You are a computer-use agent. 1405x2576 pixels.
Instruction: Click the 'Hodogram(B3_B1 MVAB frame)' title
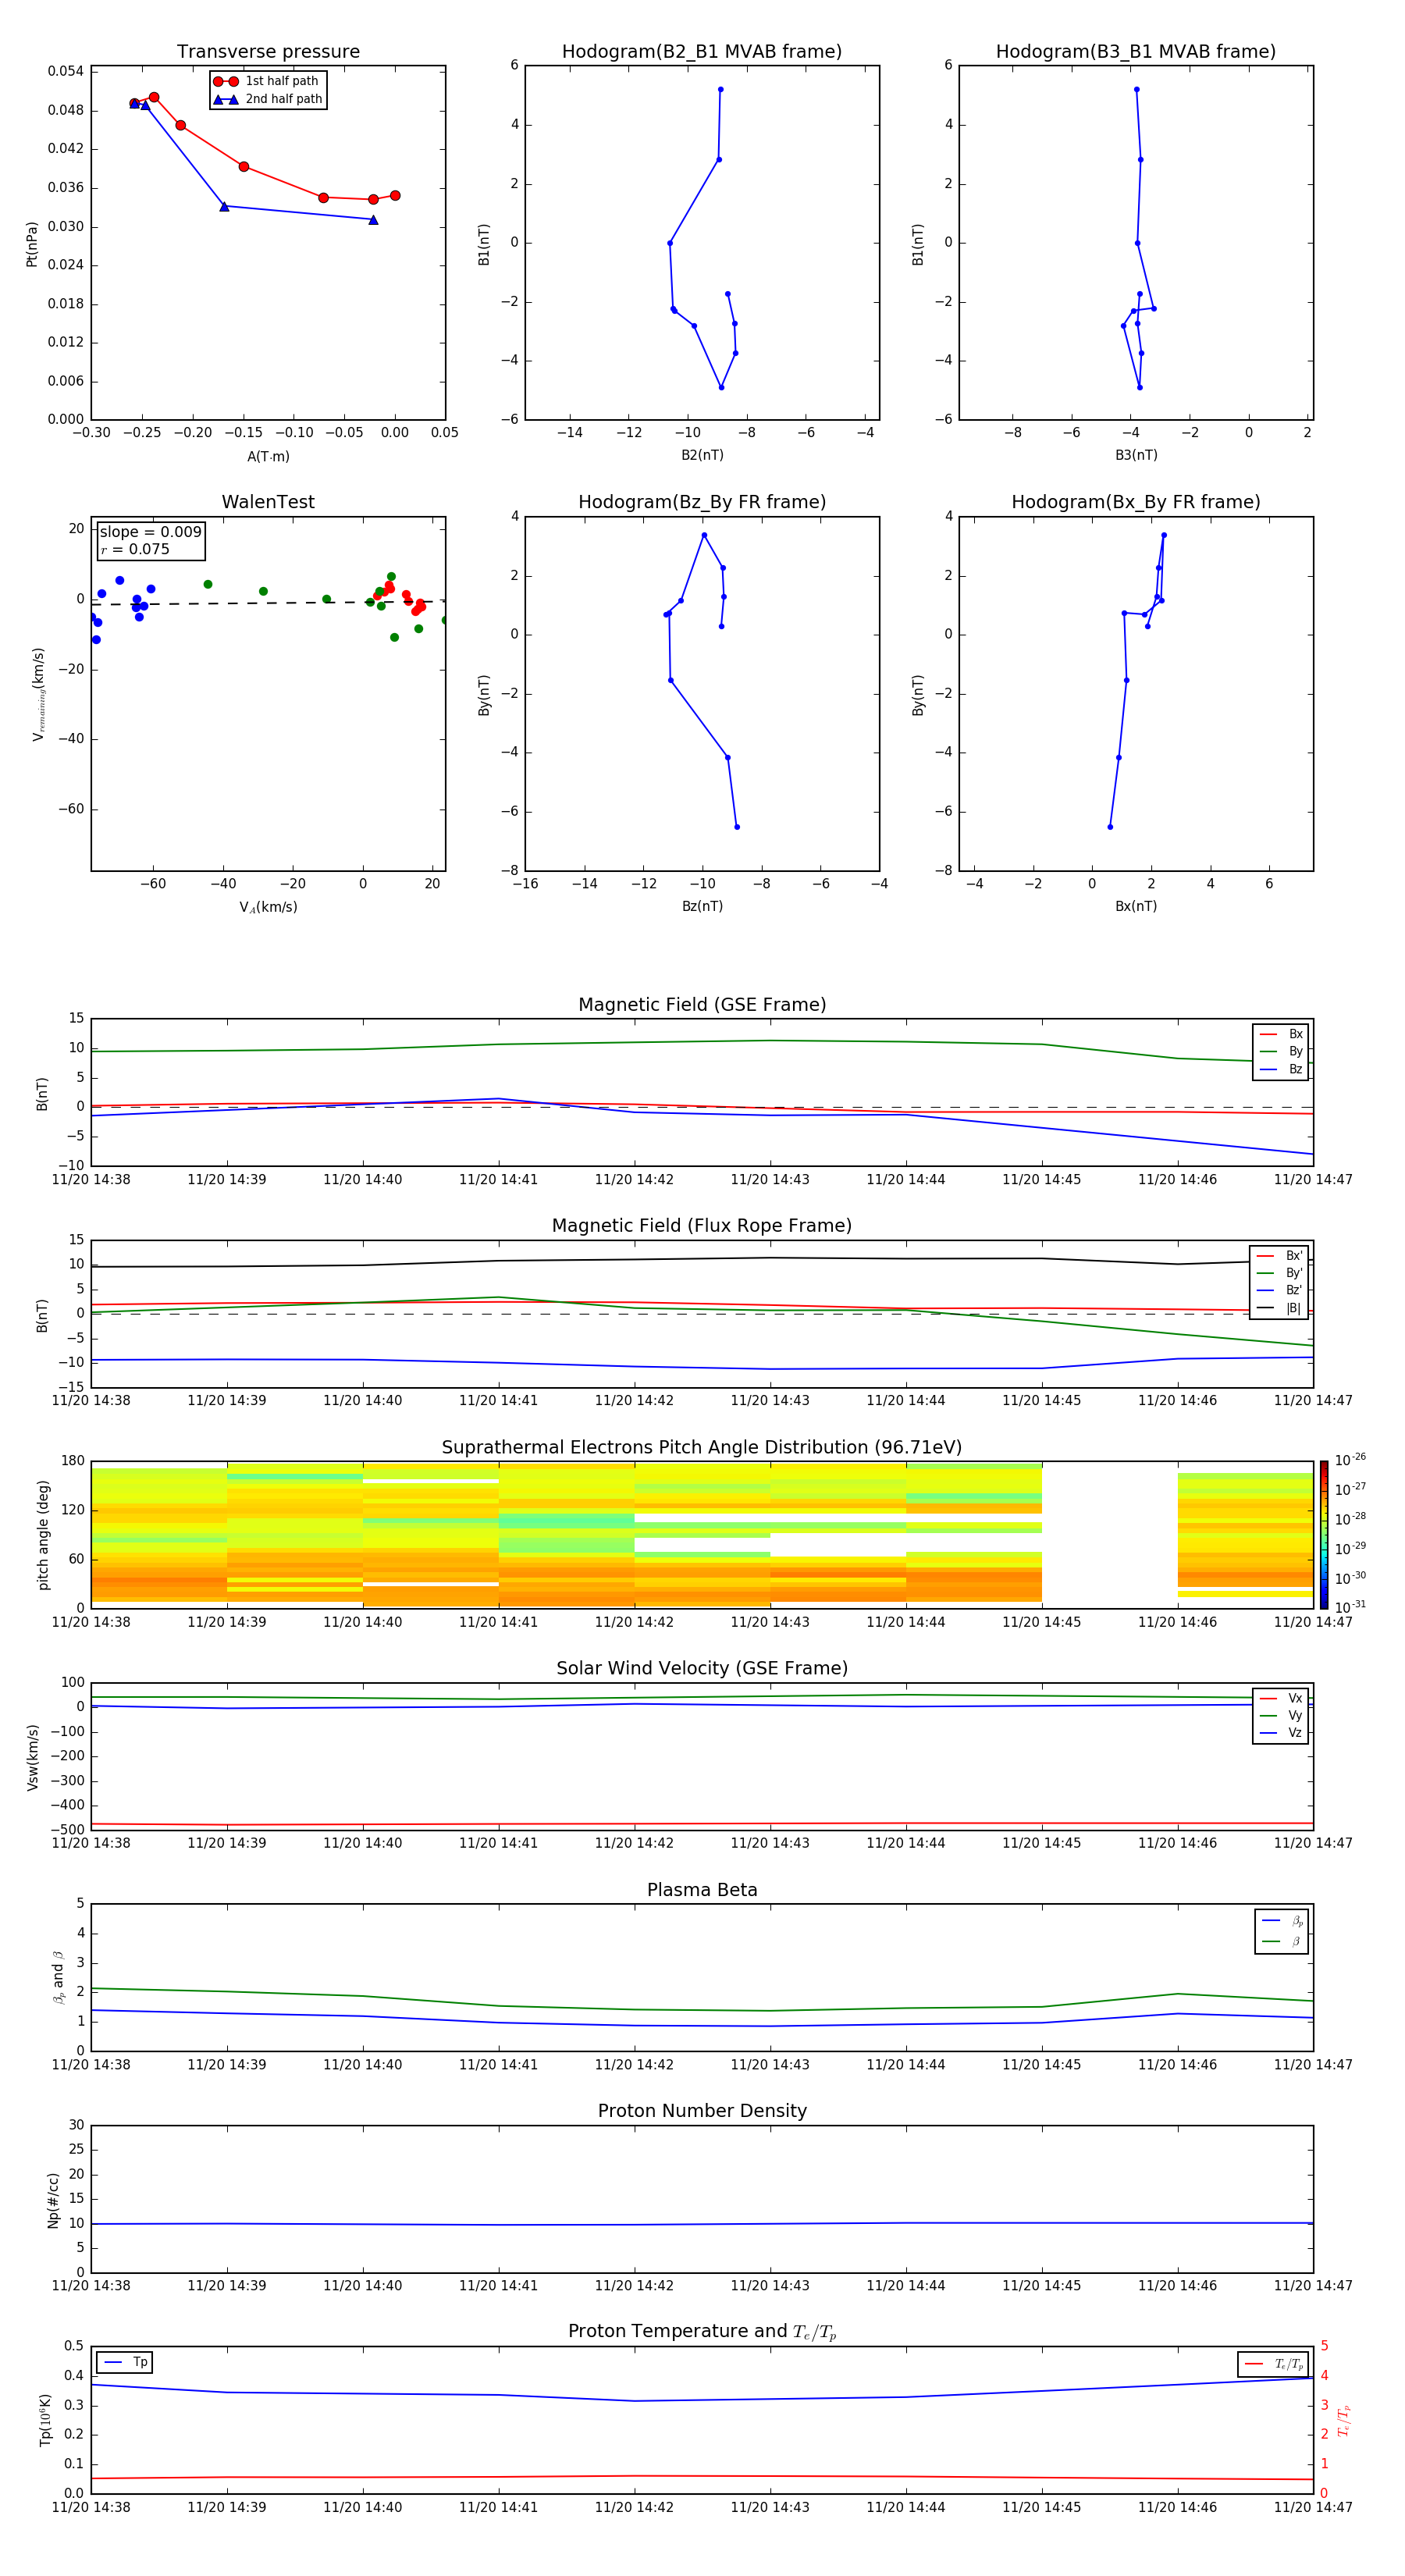(1136, 52)
